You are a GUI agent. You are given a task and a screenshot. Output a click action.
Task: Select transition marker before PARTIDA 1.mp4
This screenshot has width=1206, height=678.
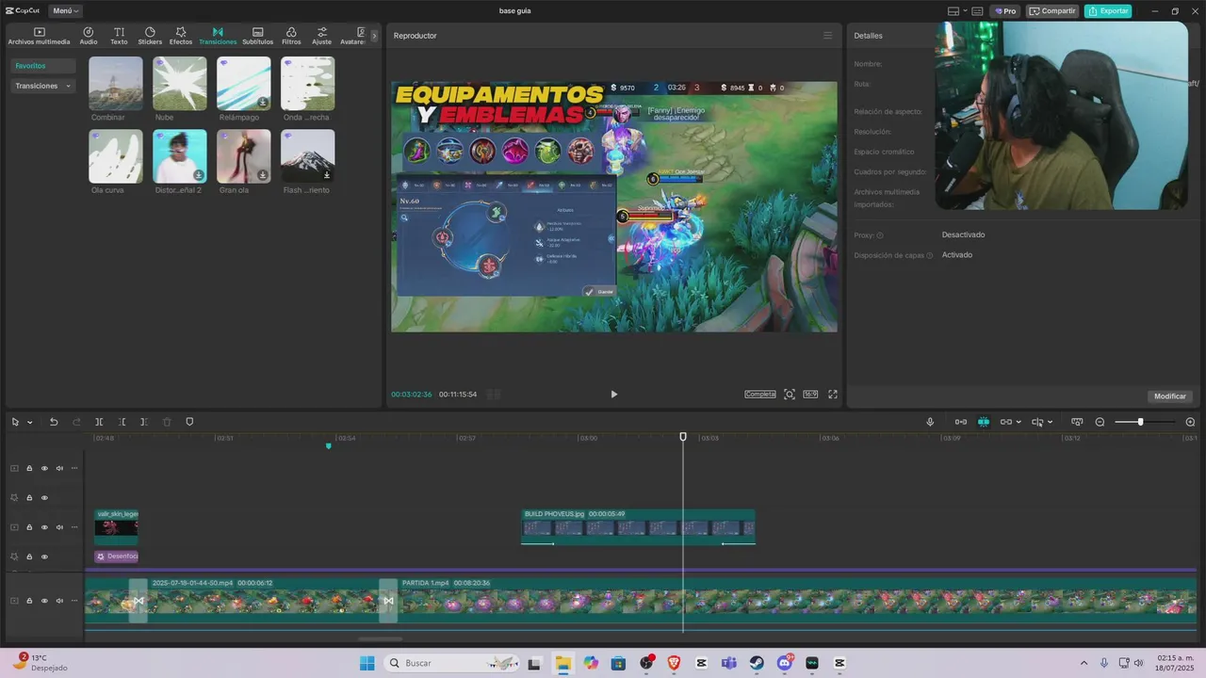[388, 601]
